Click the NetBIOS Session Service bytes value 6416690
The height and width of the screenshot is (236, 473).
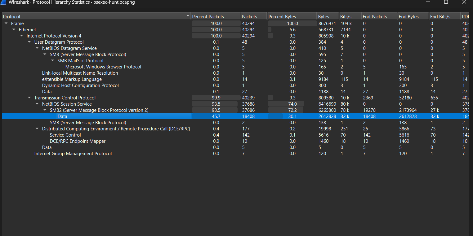tap(327, 104)
